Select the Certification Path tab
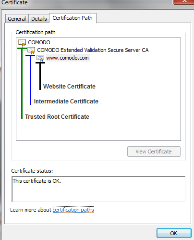 (x=73, y=18)
